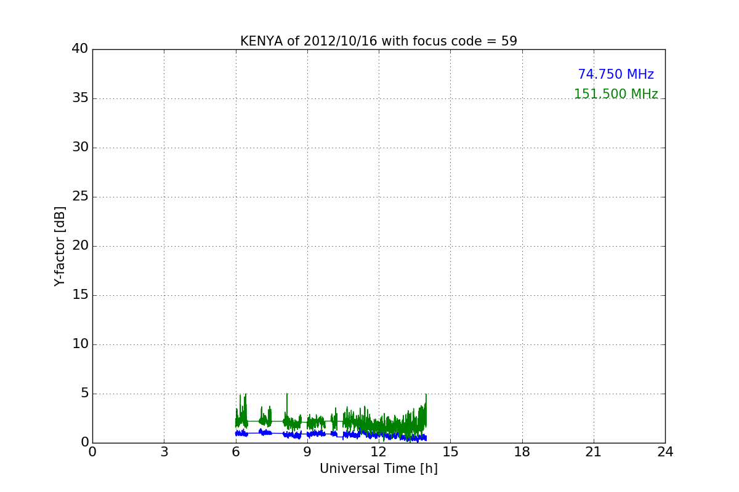
Task: Click the y-axis tick label 40
Action: tap(80, 49)
